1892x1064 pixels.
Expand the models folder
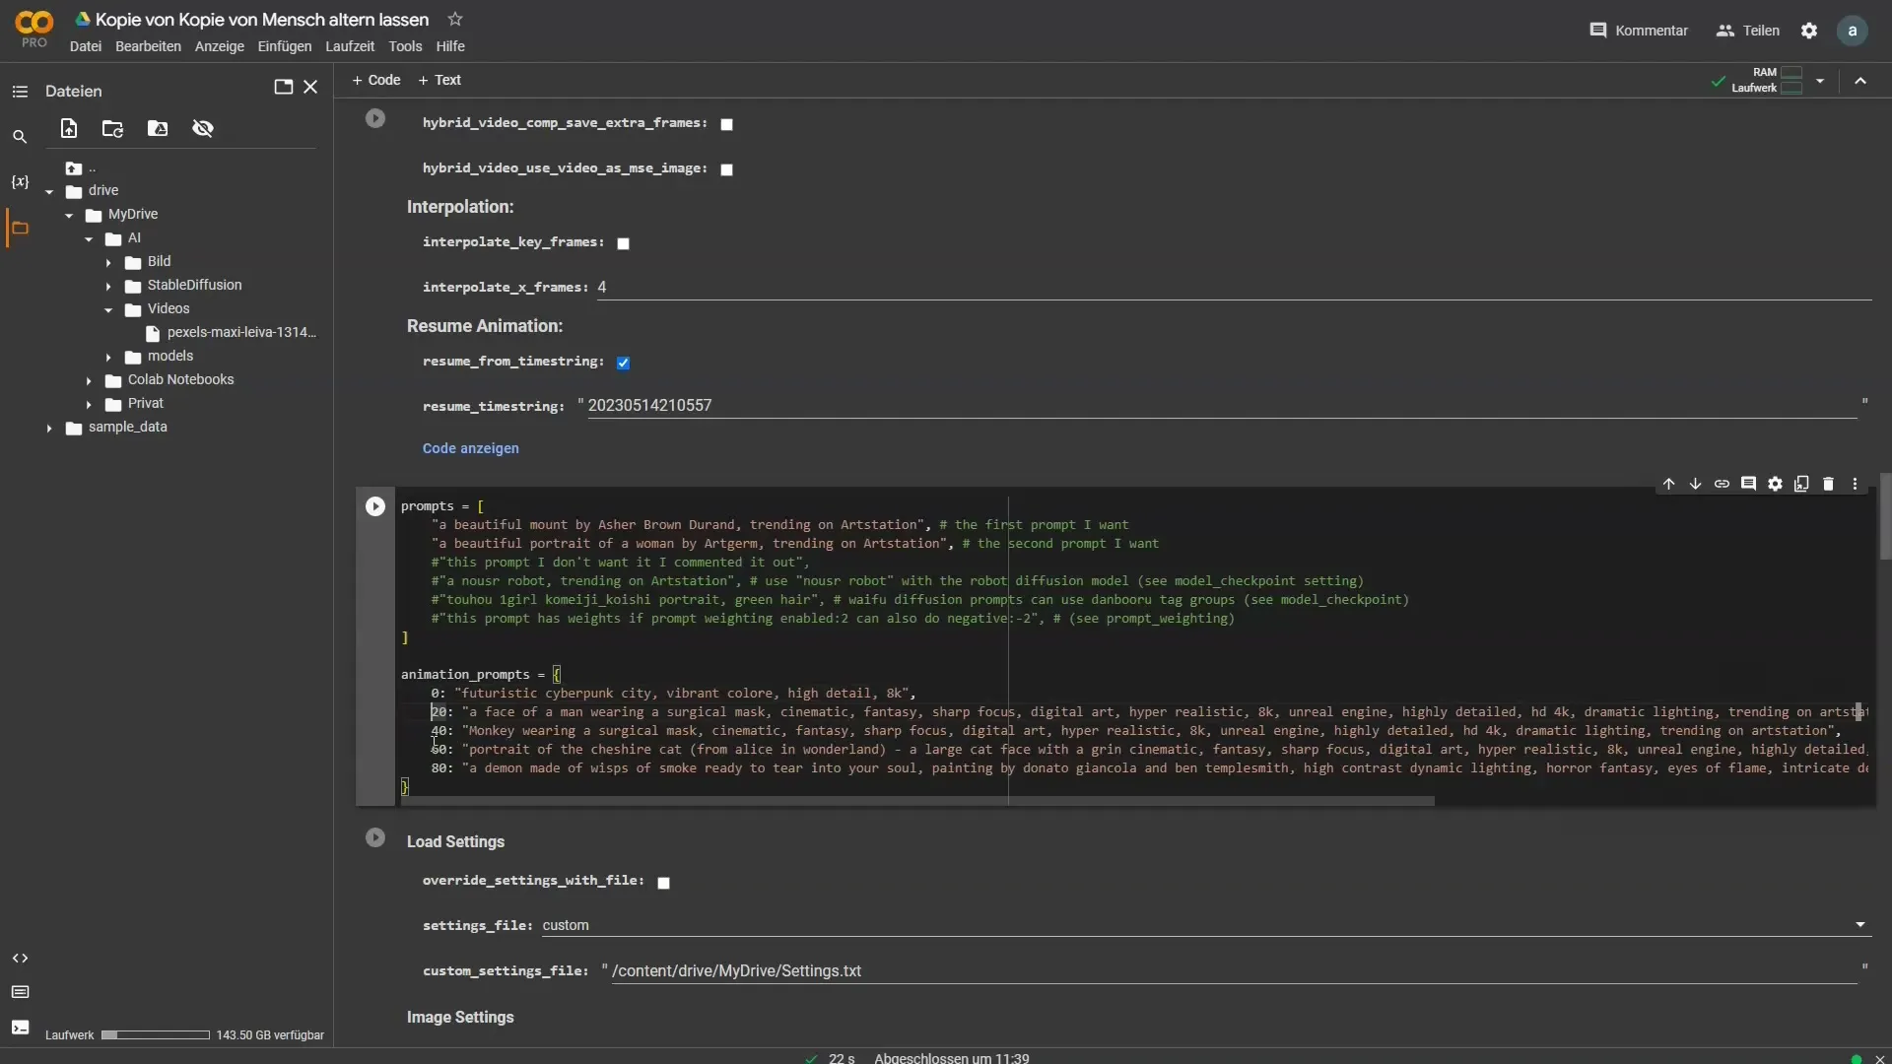point(108,357)
